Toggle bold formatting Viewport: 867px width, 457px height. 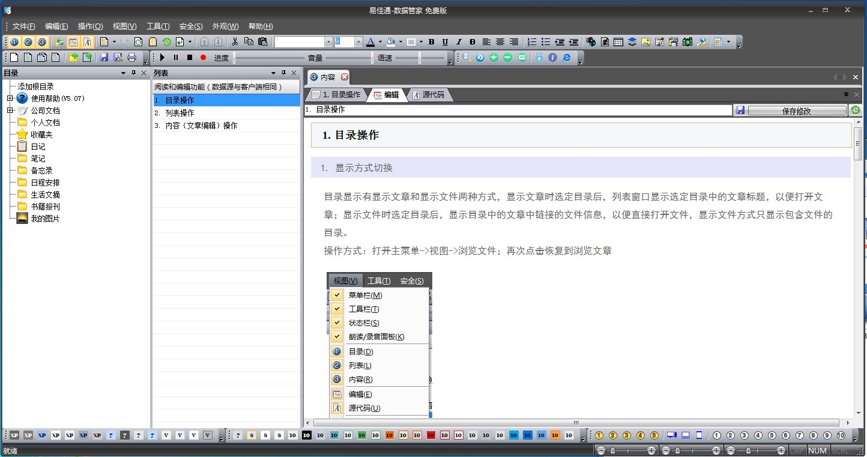[430, 42]
